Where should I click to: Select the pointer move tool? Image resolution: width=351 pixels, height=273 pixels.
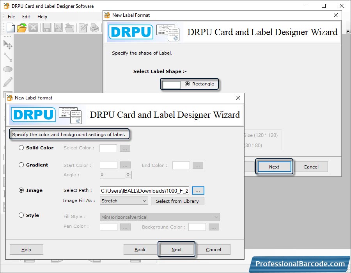pos(8,44)
